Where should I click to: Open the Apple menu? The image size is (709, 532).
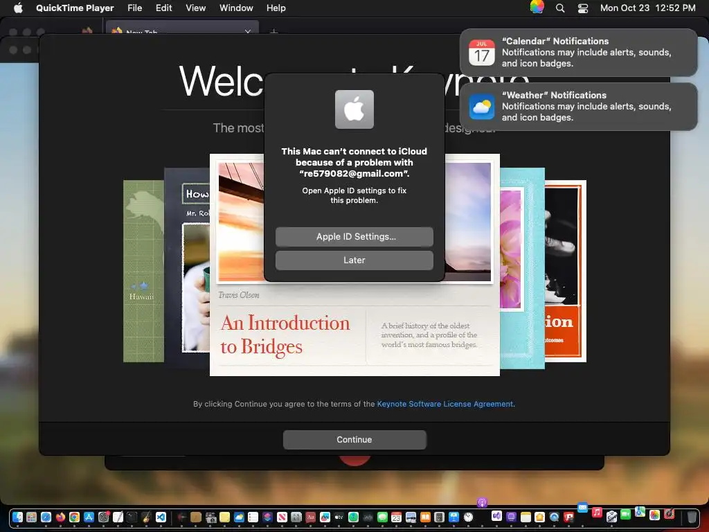[18, 8]
